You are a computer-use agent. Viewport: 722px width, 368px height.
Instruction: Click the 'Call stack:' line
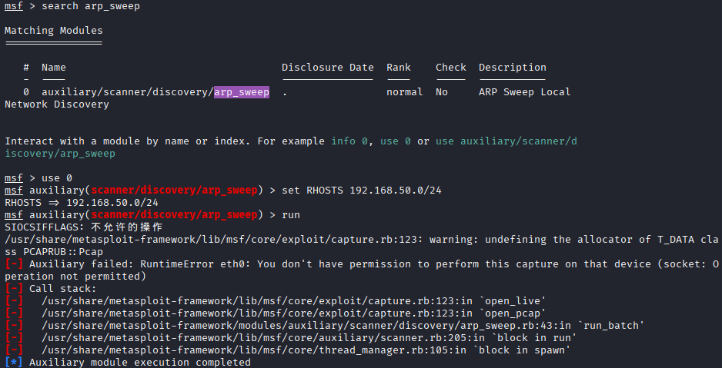coord(51,289)
